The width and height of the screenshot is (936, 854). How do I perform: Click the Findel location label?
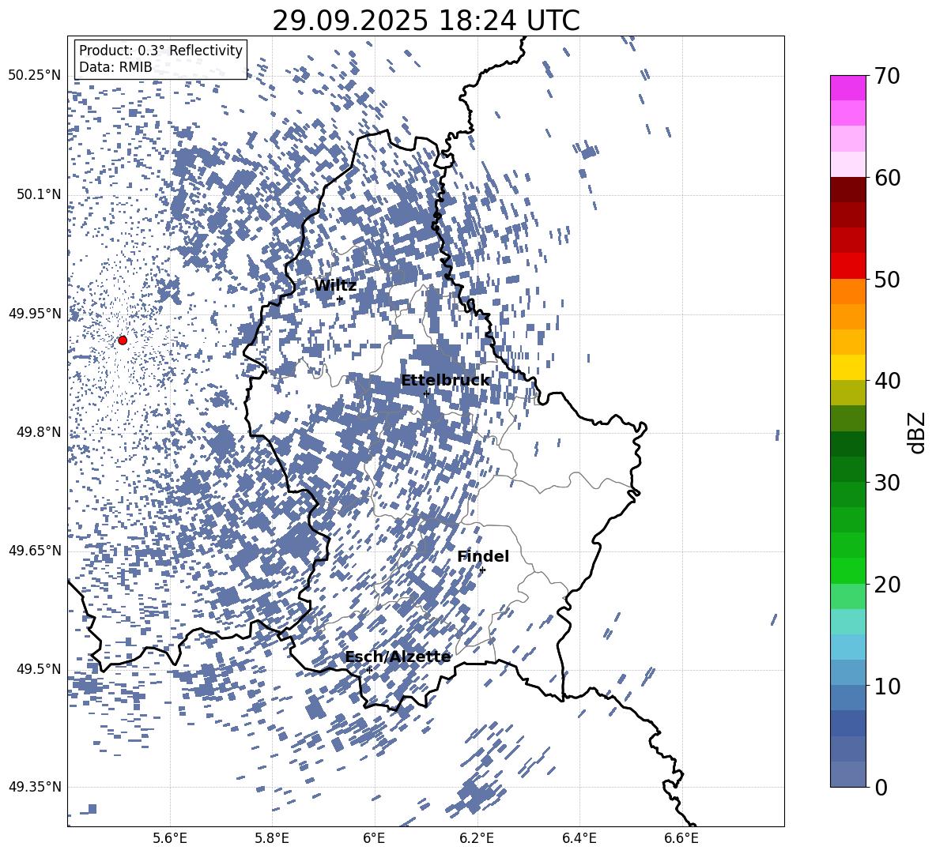pos(483,556)
